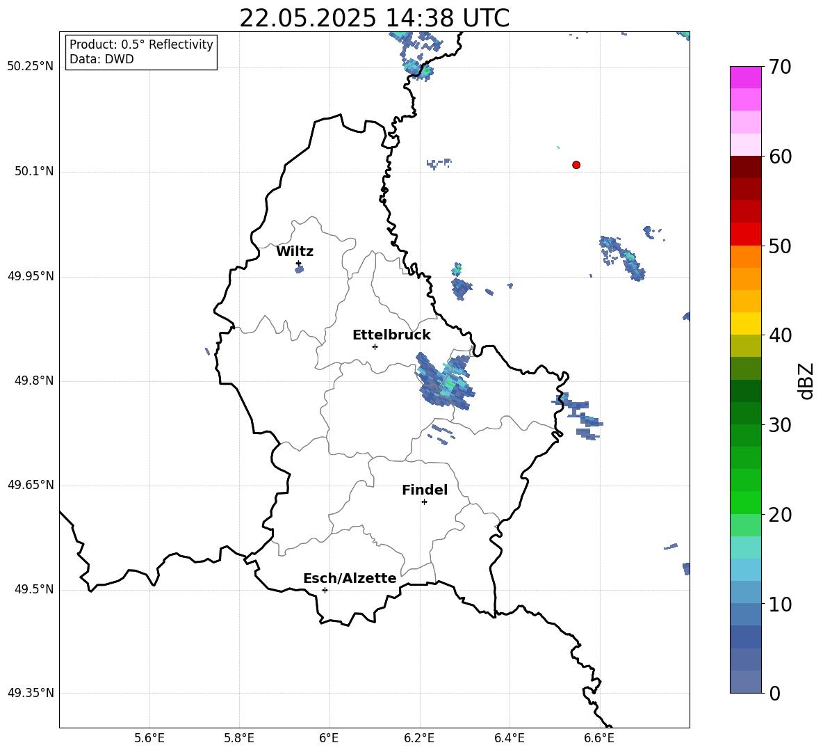Click the dBZ colorbar axis label
The width and height of the screenshot is (823, 752).
807,381
